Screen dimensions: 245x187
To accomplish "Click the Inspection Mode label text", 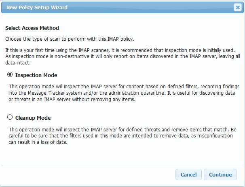I will point(36,75).
